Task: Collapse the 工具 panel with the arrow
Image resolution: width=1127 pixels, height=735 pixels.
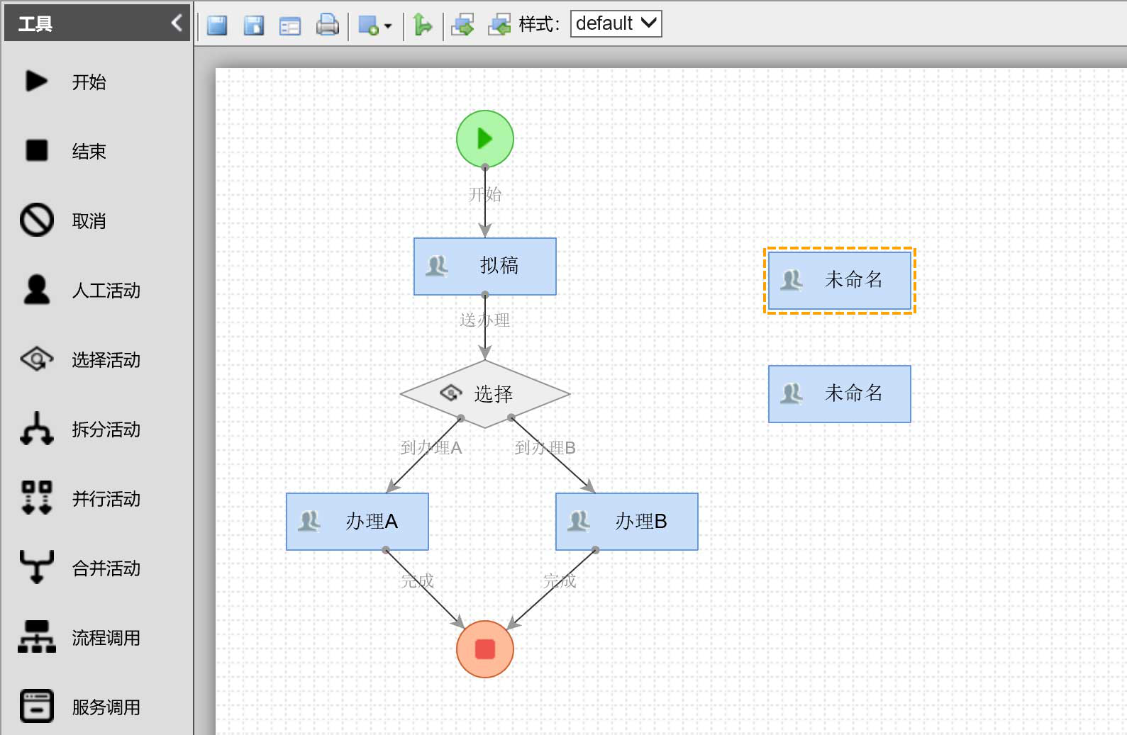Action: [x=177, y=23]
